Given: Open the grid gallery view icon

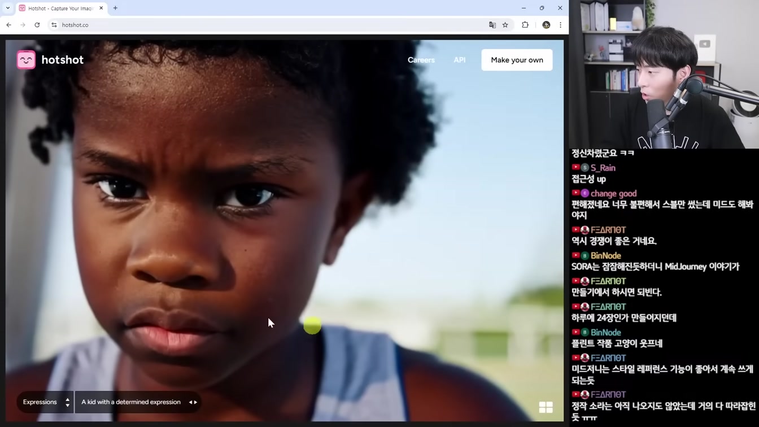Looking at the screenshot, I should click(x=546, y=407).
